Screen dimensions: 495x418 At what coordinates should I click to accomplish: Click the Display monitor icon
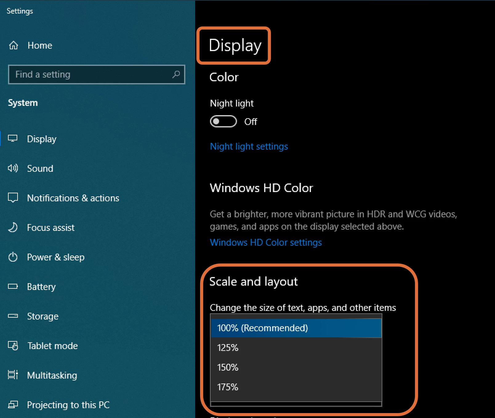(13, 139)
